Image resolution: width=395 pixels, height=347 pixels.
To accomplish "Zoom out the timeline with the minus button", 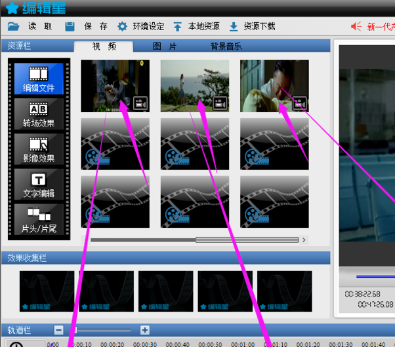I will point(58,330).
